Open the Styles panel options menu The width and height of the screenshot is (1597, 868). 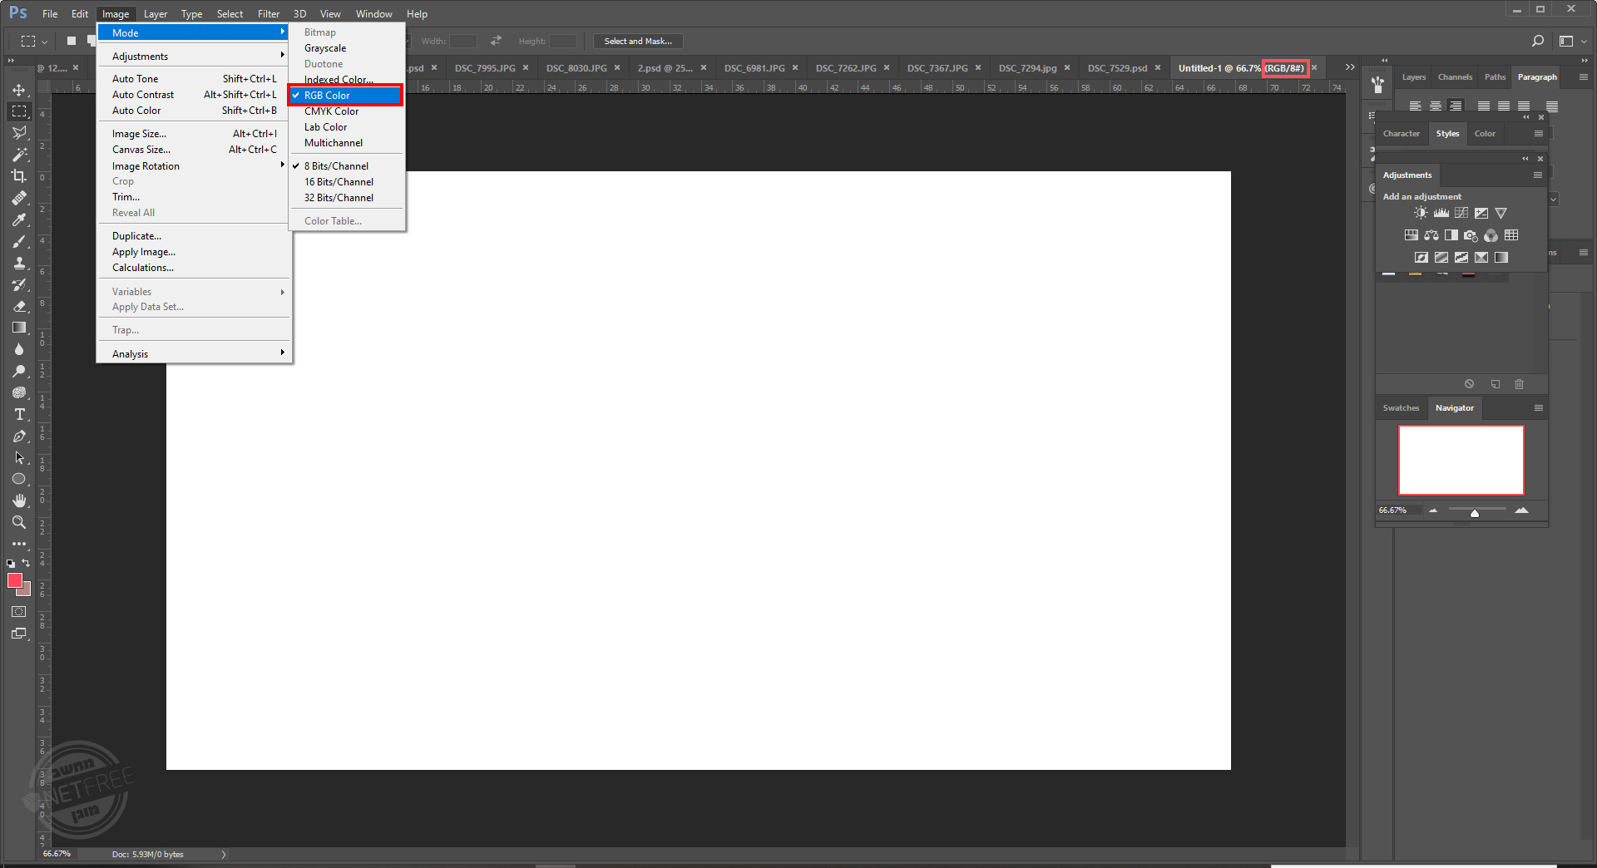point(1539,134)
